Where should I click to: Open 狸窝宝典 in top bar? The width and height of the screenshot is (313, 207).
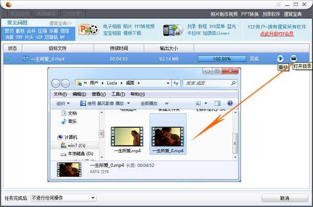click(x=293, y=14)
